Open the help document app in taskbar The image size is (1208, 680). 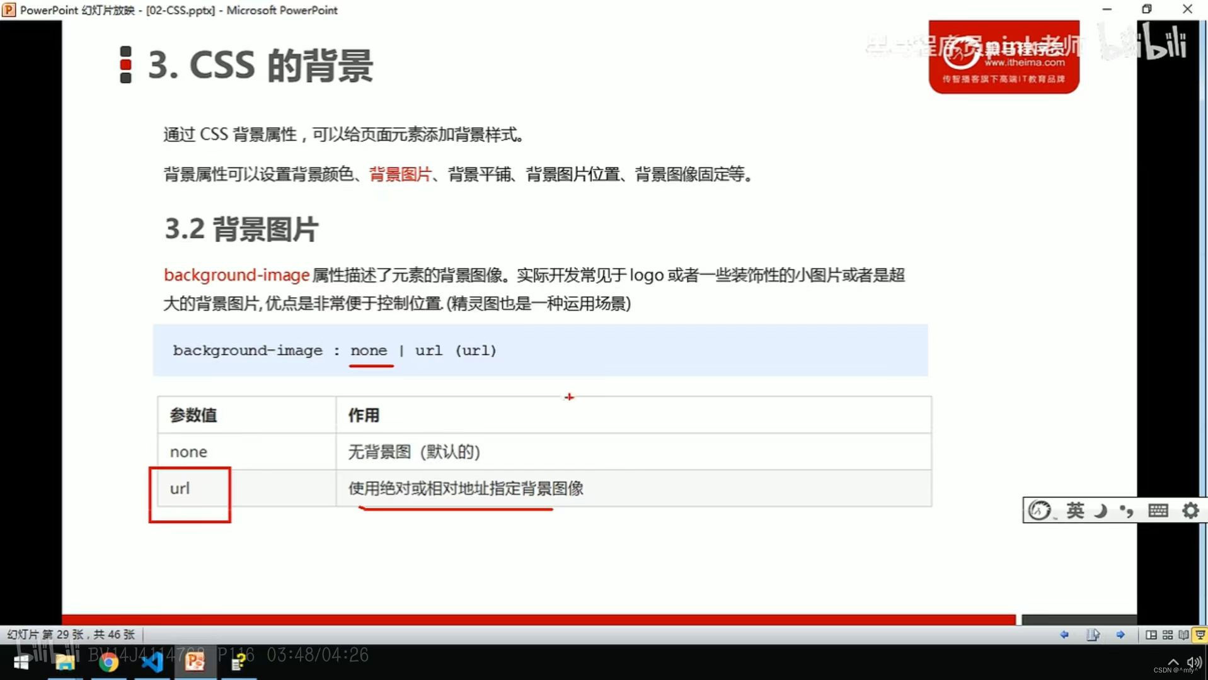(239, 662)
